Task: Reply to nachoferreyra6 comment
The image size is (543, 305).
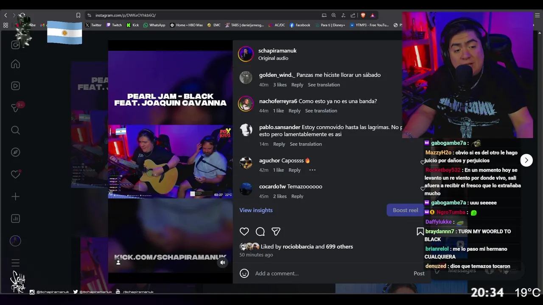Action: [294, 111]
